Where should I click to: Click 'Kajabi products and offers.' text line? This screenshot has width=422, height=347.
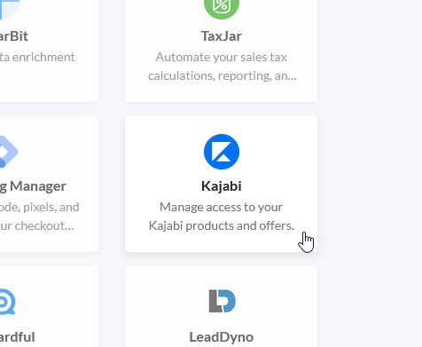[x=222, y=225]
